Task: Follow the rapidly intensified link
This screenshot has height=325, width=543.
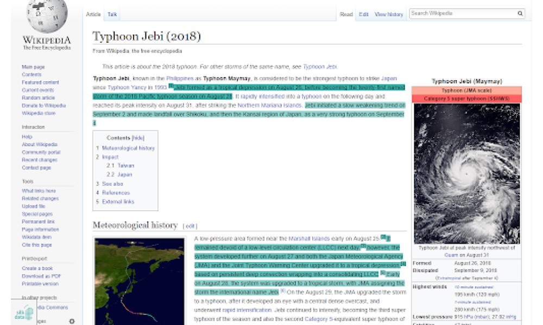Action: [x=262, y=97]
